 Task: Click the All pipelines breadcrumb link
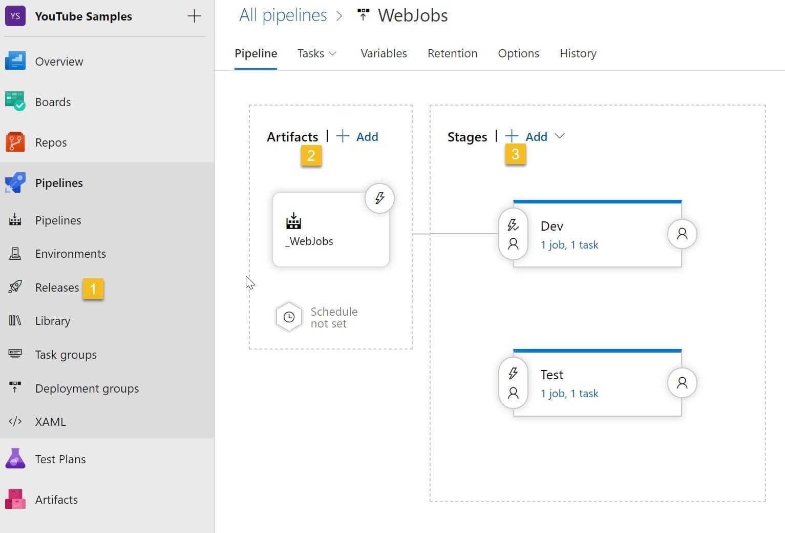point(283,15)
